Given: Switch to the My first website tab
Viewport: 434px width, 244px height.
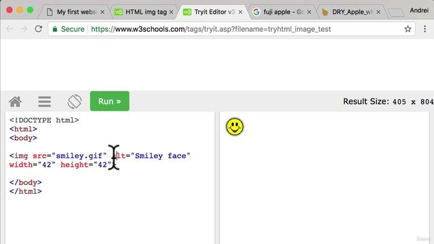Looking at the screenshot, I should (x=76, y=12).
